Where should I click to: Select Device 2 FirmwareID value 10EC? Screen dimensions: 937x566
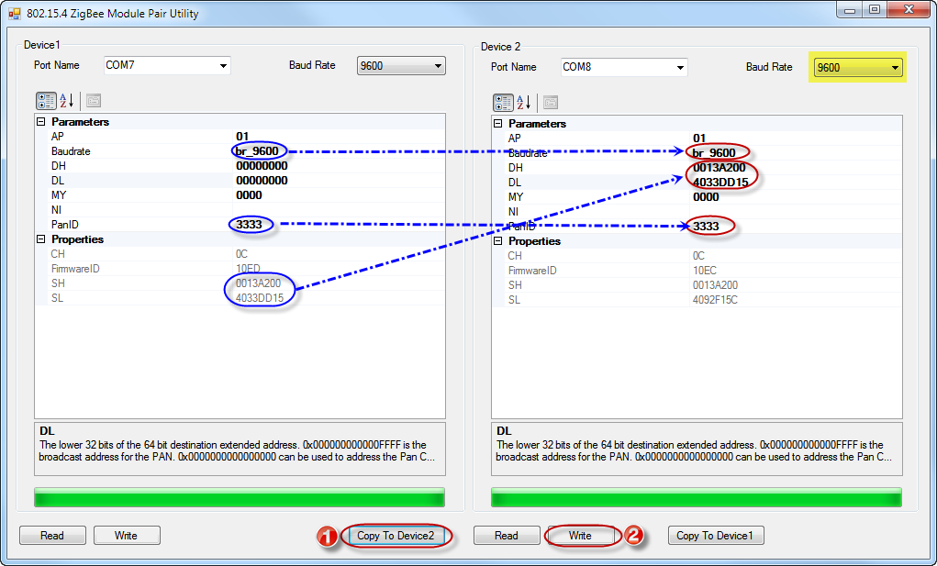(x=705, y=271)
